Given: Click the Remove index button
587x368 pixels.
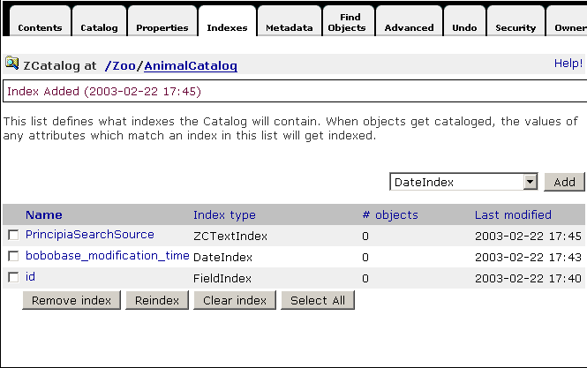Looking at the screenshot, I should click(71, 301).
